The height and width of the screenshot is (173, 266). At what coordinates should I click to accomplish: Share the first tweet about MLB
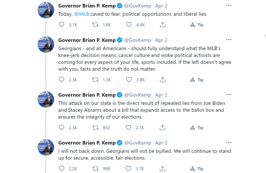coord(162,25)
